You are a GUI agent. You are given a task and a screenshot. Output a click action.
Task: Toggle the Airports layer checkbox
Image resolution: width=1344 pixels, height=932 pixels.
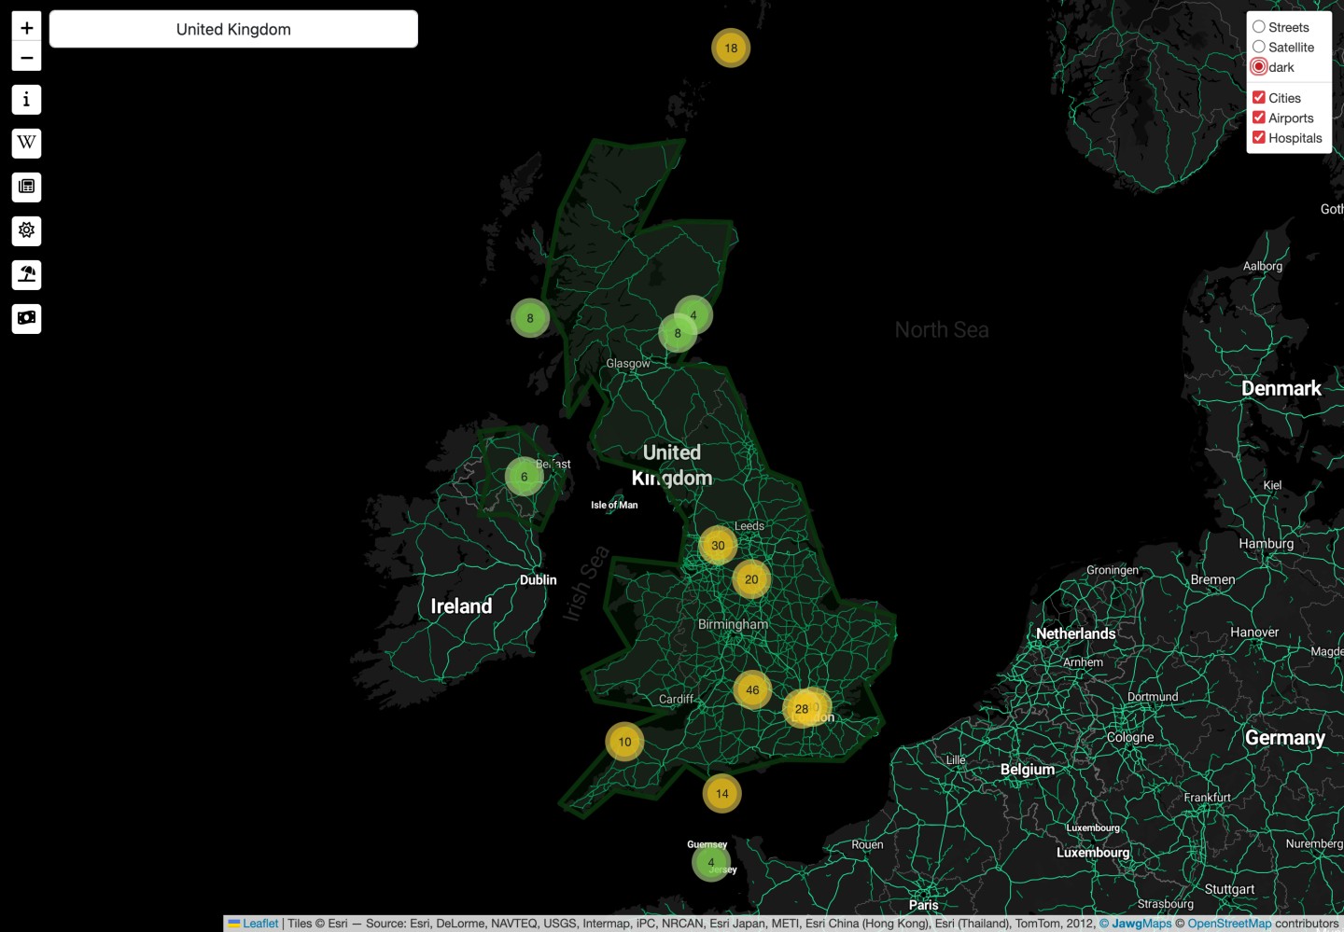1259,118
